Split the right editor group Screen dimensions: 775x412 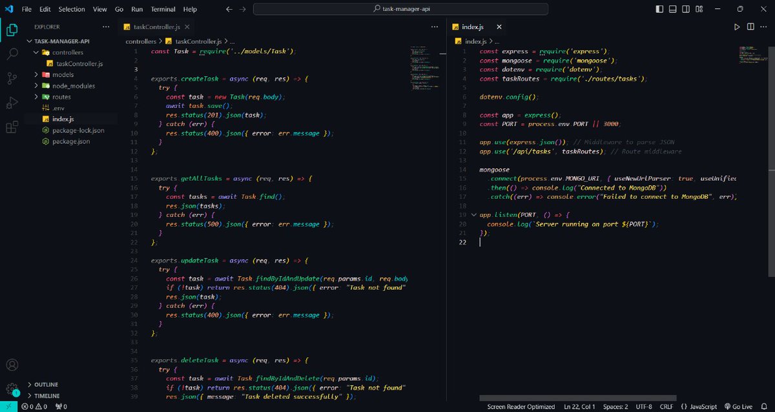tap(750, 27)
